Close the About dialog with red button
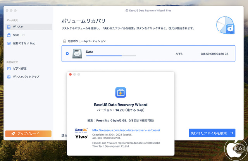The height and width of the screenshot is (161, 248). (70, 74)
